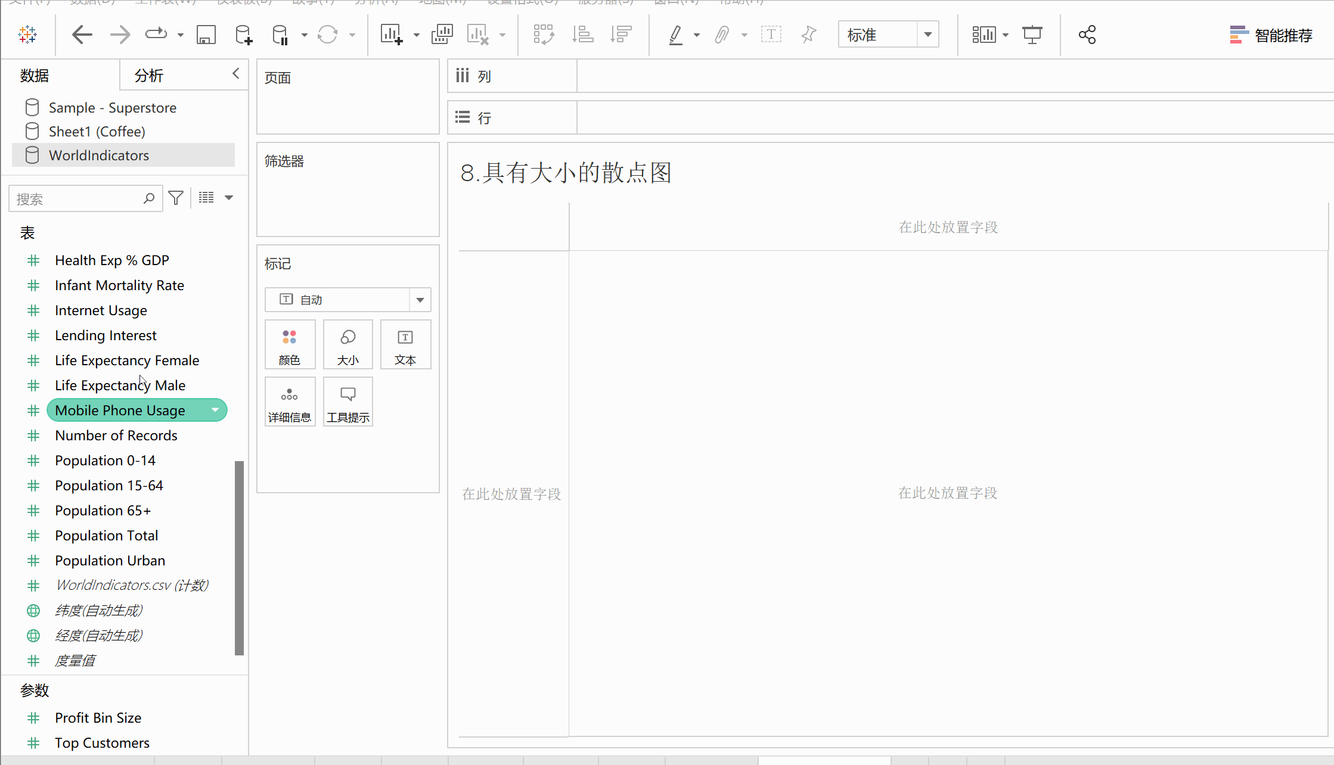Image resolution: width=1334 pixels, height=765 pixels.
Task: Click the Size (大小) marks button
Action: (x=348, y=345)
